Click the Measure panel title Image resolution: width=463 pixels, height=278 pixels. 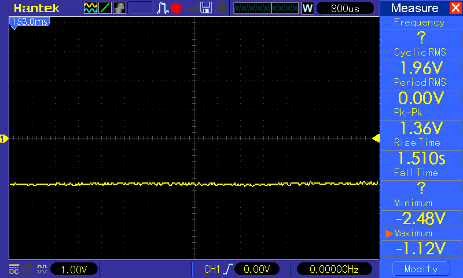click(414, 8)
